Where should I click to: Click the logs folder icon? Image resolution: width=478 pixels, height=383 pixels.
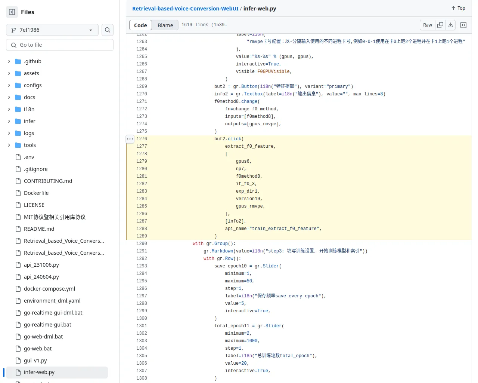(18, 133)
